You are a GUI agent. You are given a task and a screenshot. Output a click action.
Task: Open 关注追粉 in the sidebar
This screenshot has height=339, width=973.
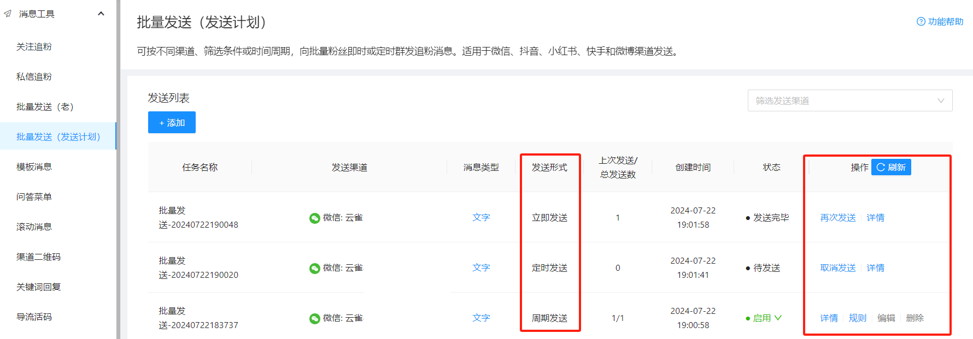coord(34,47)
